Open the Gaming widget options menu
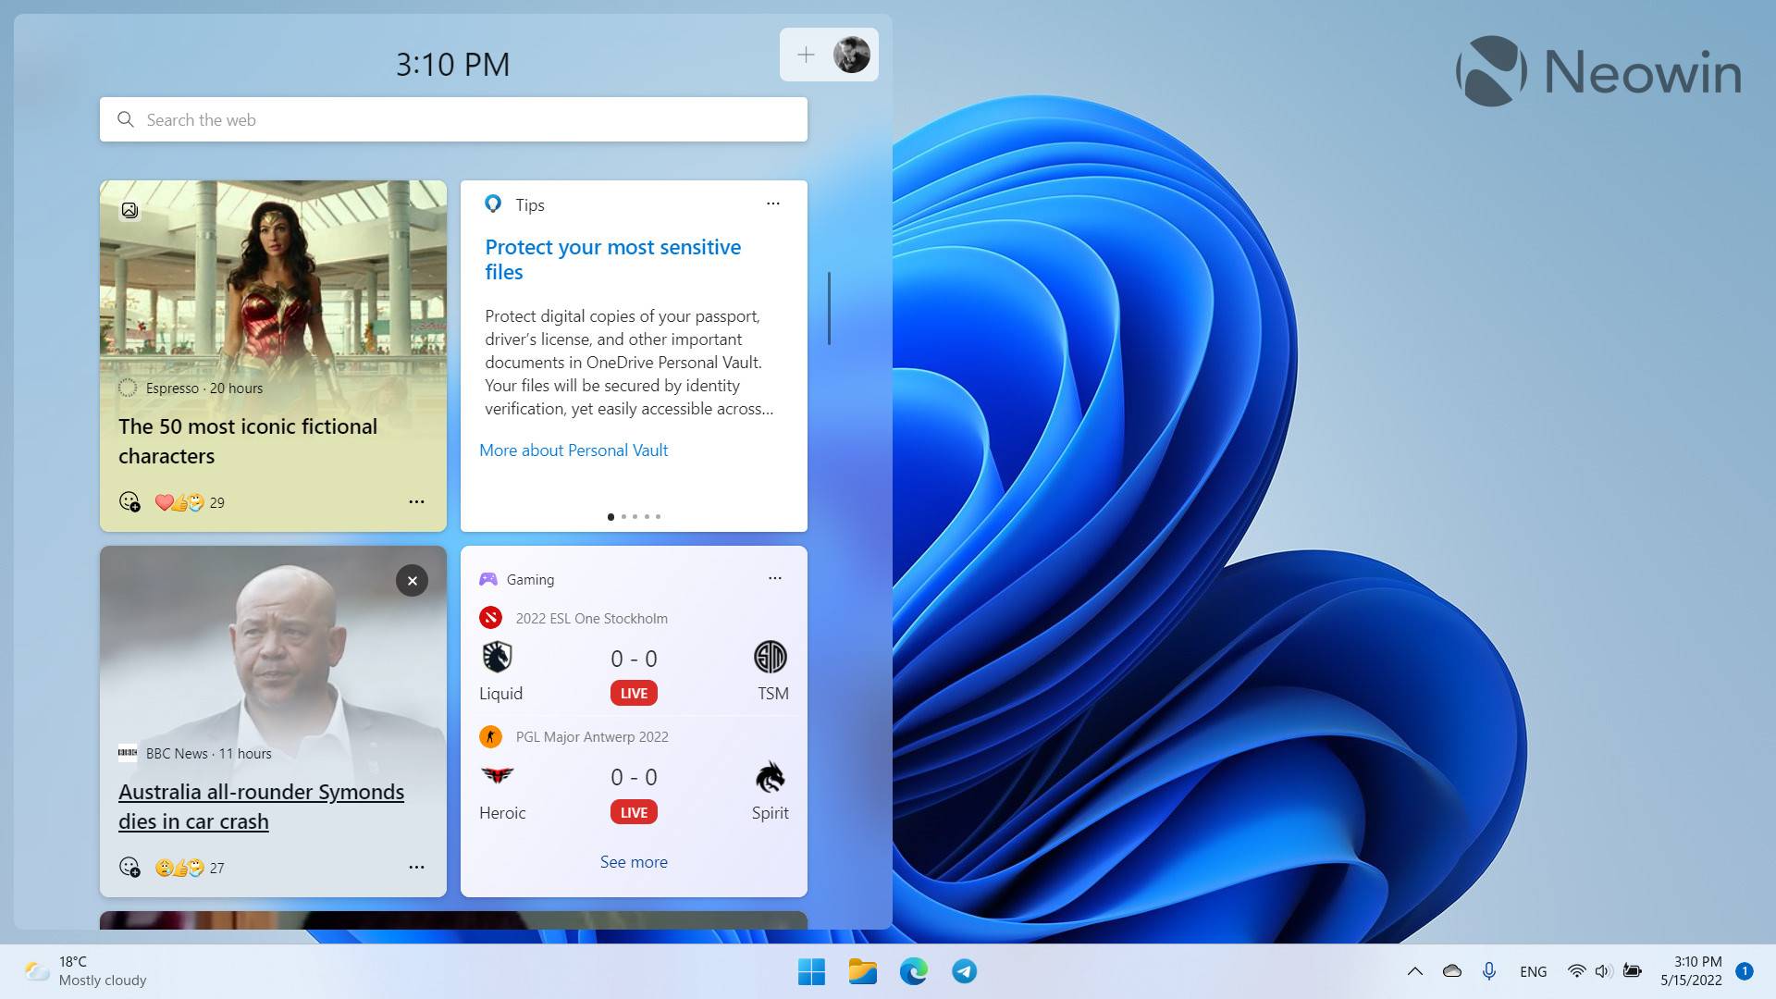Screen dimensions: 1776x999 point(775,577)
